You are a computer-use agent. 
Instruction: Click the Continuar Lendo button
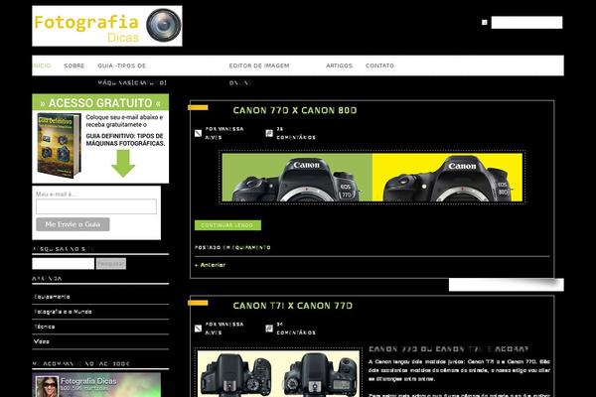click(227, 225)
